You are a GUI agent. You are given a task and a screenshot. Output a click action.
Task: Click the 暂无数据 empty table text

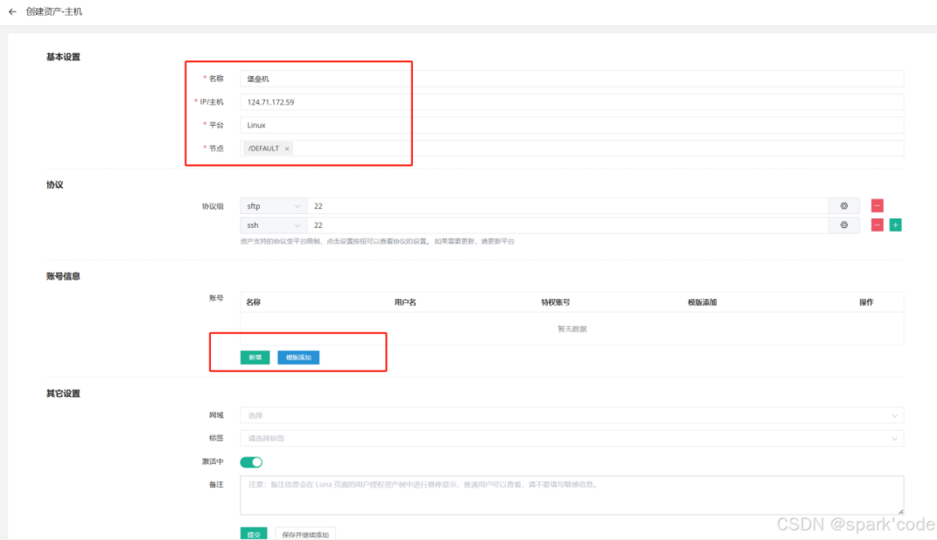click(572, 329)
